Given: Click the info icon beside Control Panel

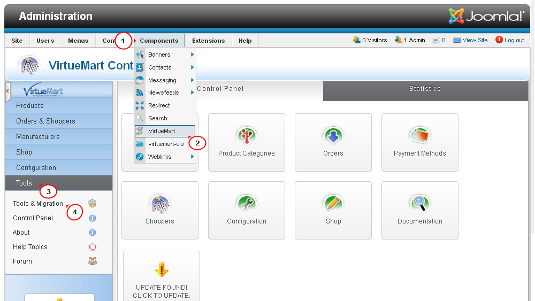Looking at the screenshot, I should [x=93, y=218].
